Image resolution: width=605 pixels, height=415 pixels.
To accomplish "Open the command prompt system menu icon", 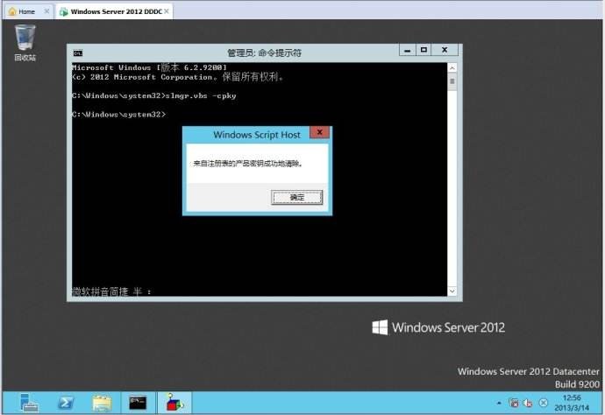I will (x=78, y=53).
